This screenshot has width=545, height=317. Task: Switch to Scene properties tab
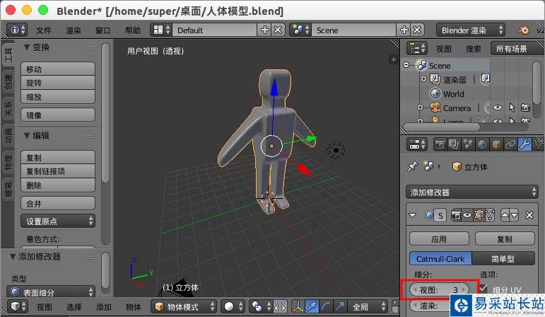tap(468, 144)
